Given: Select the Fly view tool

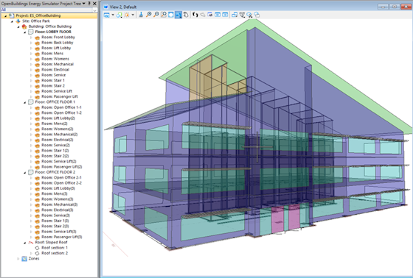Looking at the screenshot, I should [x=203, y=15].
